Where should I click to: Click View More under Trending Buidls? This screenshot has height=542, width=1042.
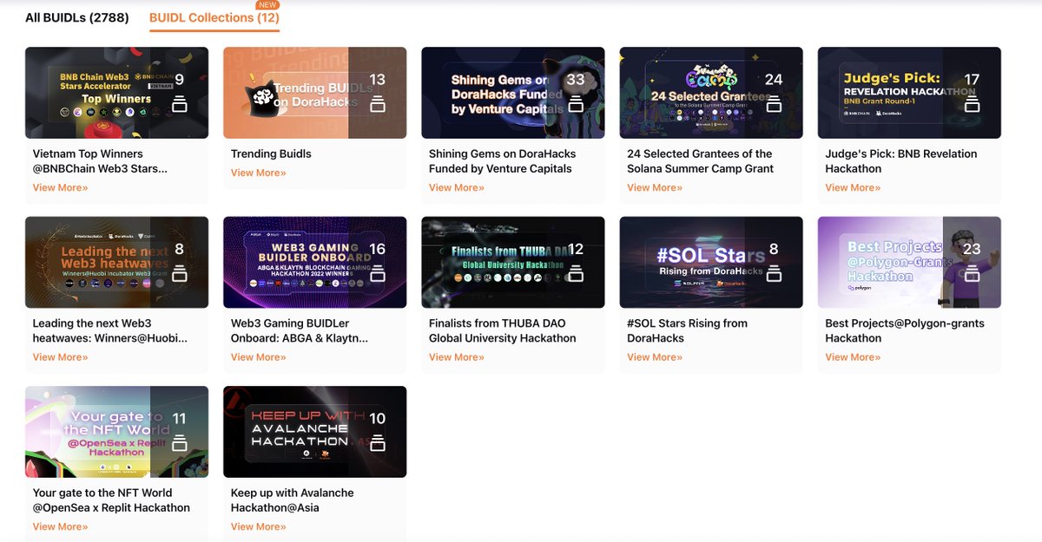tap(258, 172)
